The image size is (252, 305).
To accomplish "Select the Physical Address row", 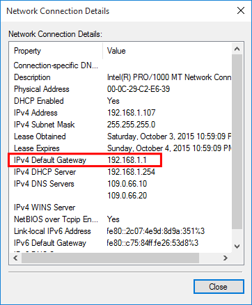I will [120, 89].
